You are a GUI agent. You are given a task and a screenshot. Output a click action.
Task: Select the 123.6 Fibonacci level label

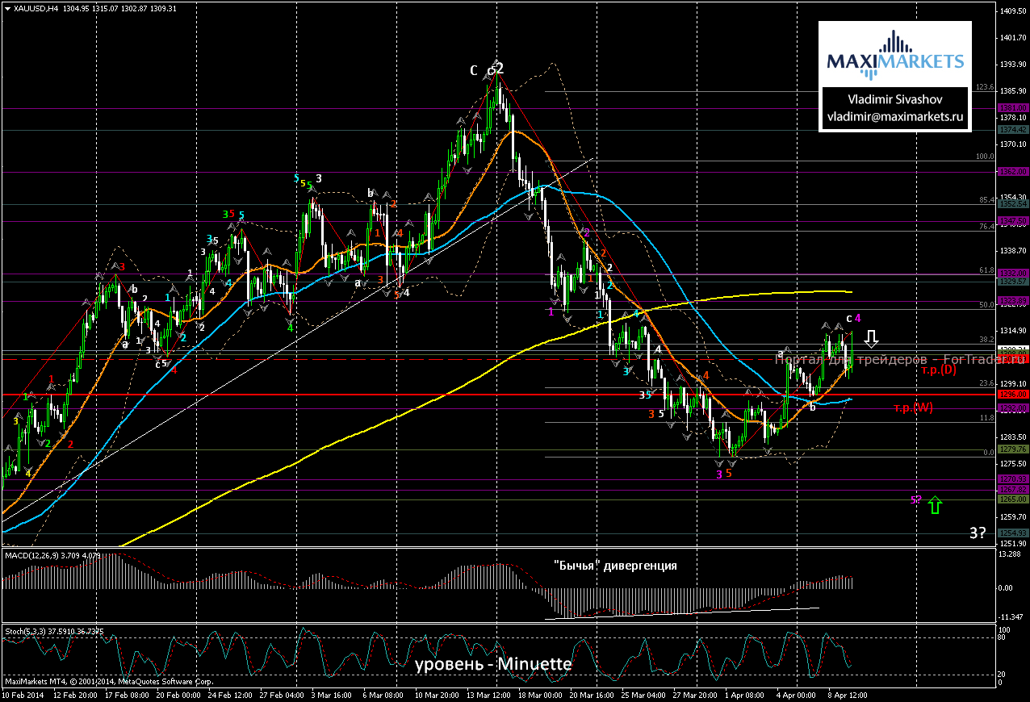click(984, 87)
